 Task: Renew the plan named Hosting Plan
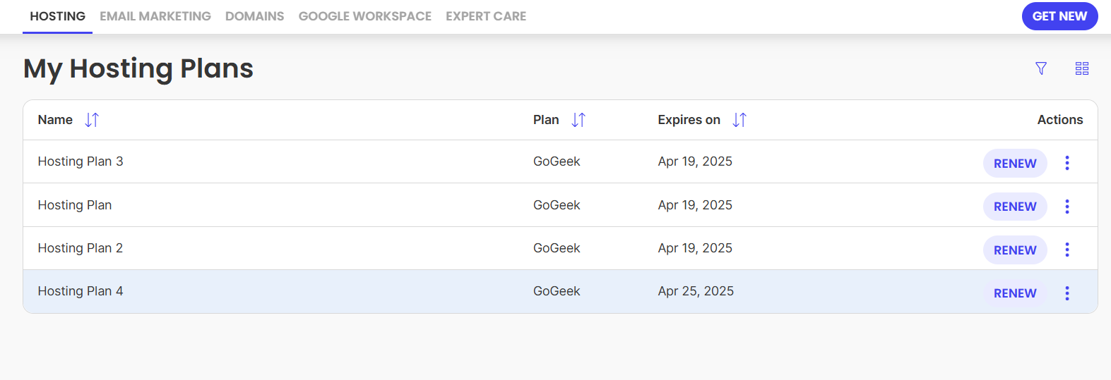pyautogui.click(x=1015, y=207)
